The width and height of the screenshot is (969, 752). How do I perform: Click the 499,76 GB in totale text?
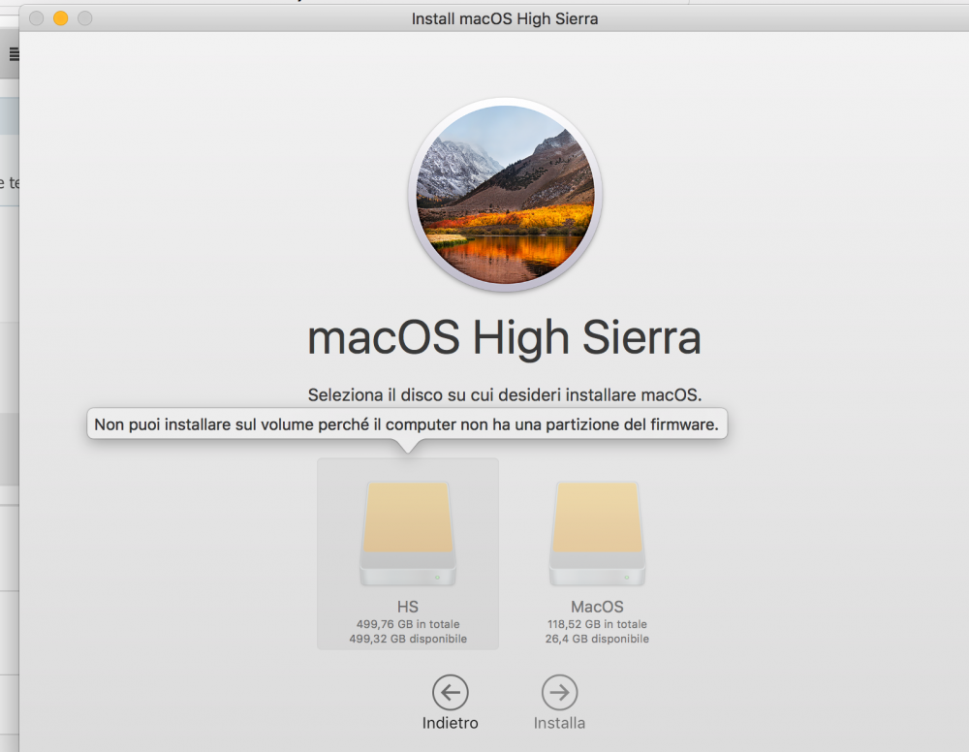click(x=408, y=624)
